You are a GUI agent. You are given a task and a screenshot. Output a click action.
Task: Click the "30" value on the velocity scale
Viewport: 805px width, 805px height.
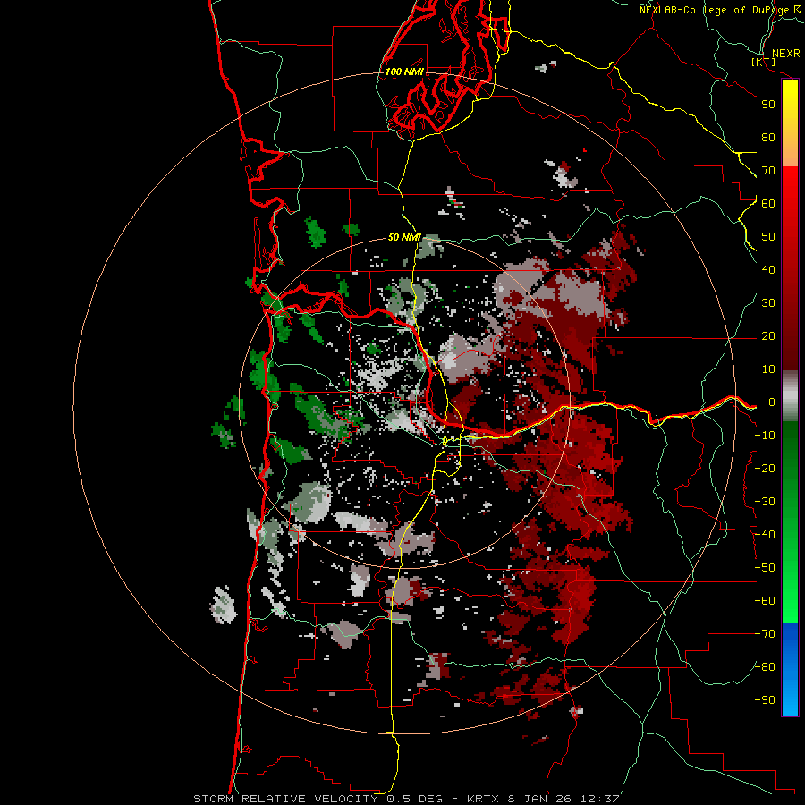[x=768, y=303]
